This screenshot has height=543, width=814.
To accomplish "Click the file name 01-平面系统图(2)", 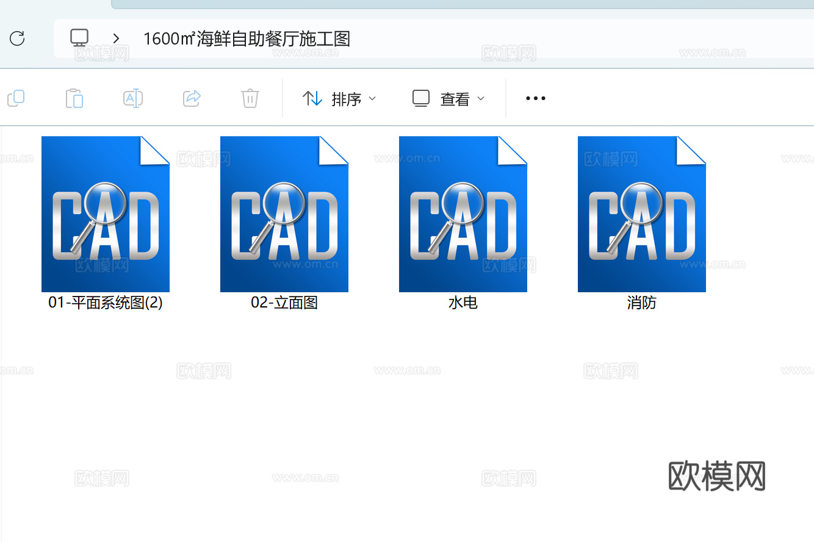I will click(106, 303).
